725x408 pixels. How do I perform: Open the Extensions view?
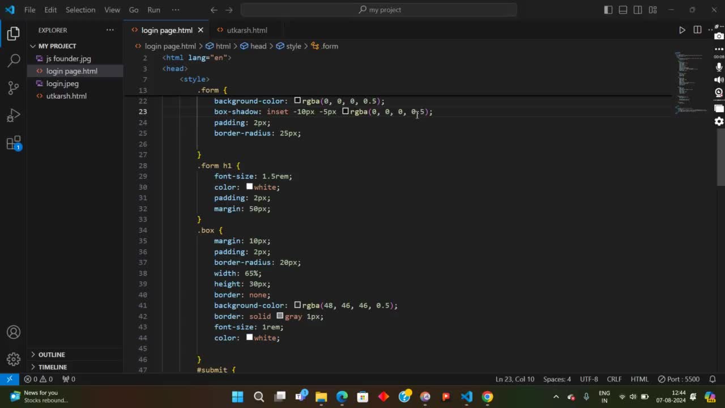point(14,143)
